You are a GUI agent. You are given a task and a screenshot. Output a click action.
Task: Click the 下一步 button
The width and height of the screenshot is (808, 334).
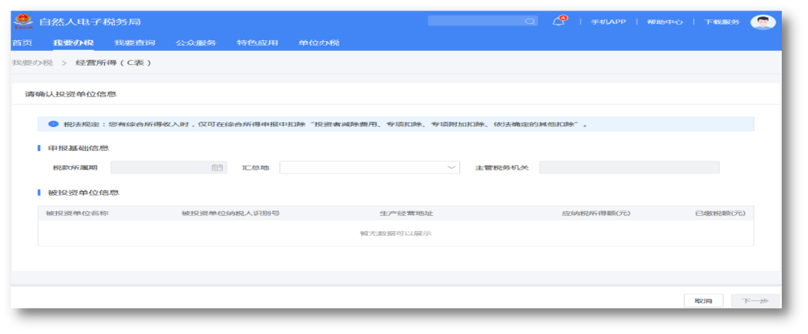755,300
